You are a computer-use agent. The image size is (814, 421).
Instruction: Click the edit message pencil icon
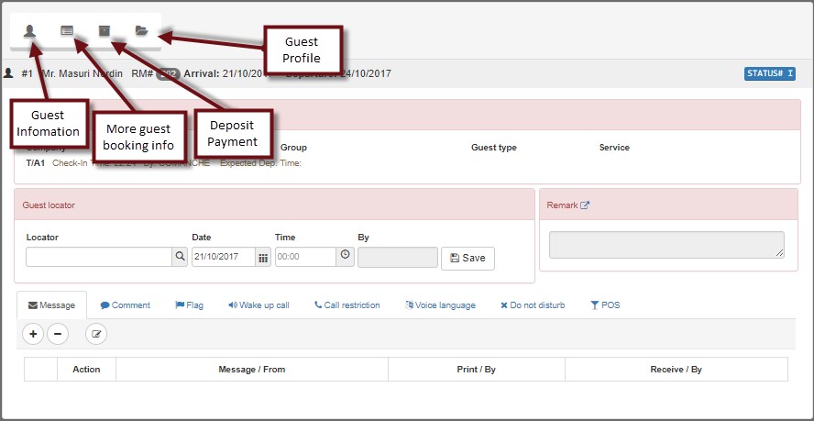tap(96, 335)
